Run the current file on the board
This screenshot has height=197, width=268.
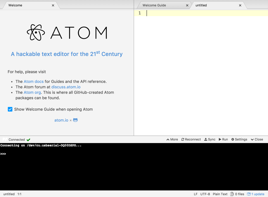click(223, 139)
